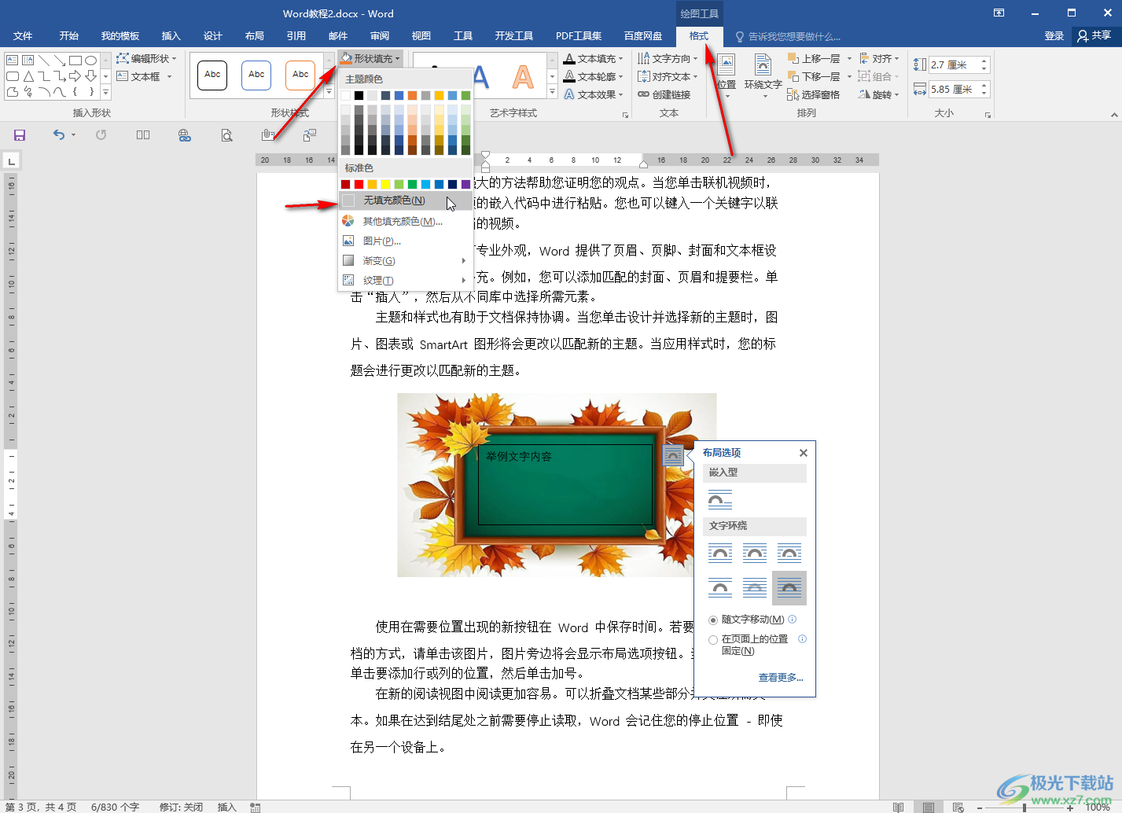The width and height of the screenshot is (1122, 813).
Task: Click the blue-outline Abc shape style
Action: coord(256,75)
